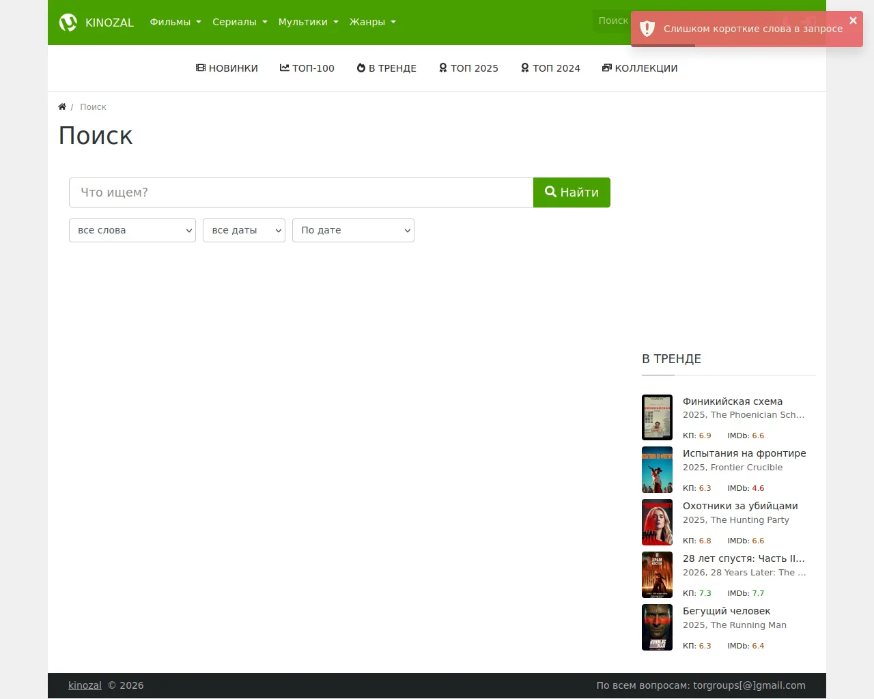The image size is (874, 699).
Task: Open the «Бегущий человек» poster thumbnail
Action: 656,627
